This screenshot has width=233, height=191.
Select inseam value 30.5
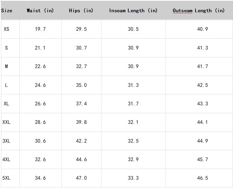[x=133, y=29]
